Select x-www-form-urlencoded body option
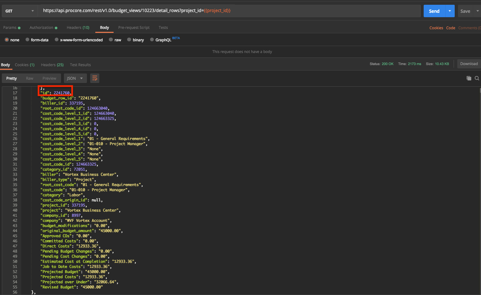The height and width of the screenshot is (295, 481). tap(57, 40)
